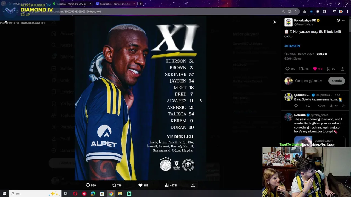Share the tweet from the side panel
The width and height of the screenshot is (351, 197).
[x=342, y=69]
